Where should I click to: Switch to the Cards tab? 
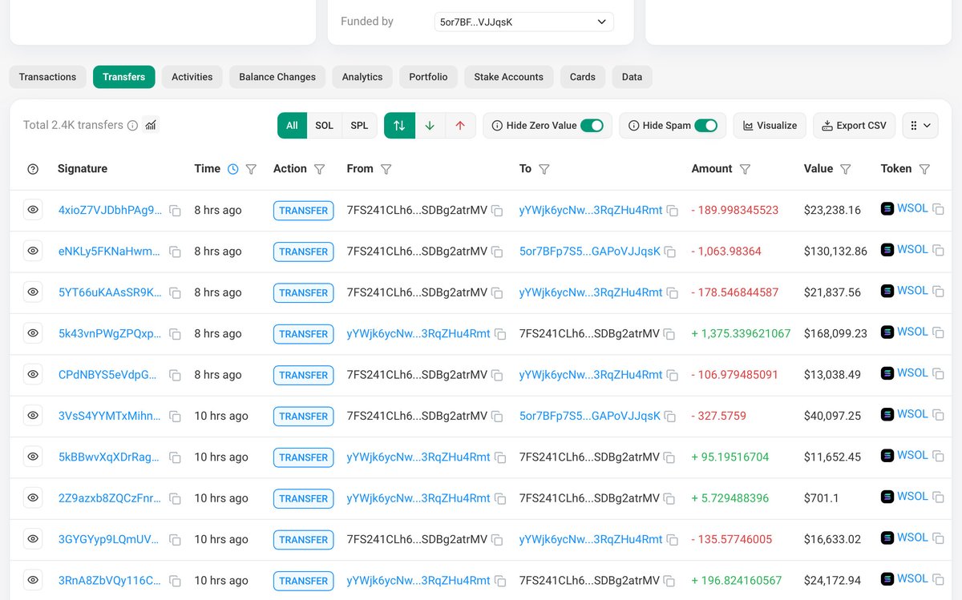(583, 77)
